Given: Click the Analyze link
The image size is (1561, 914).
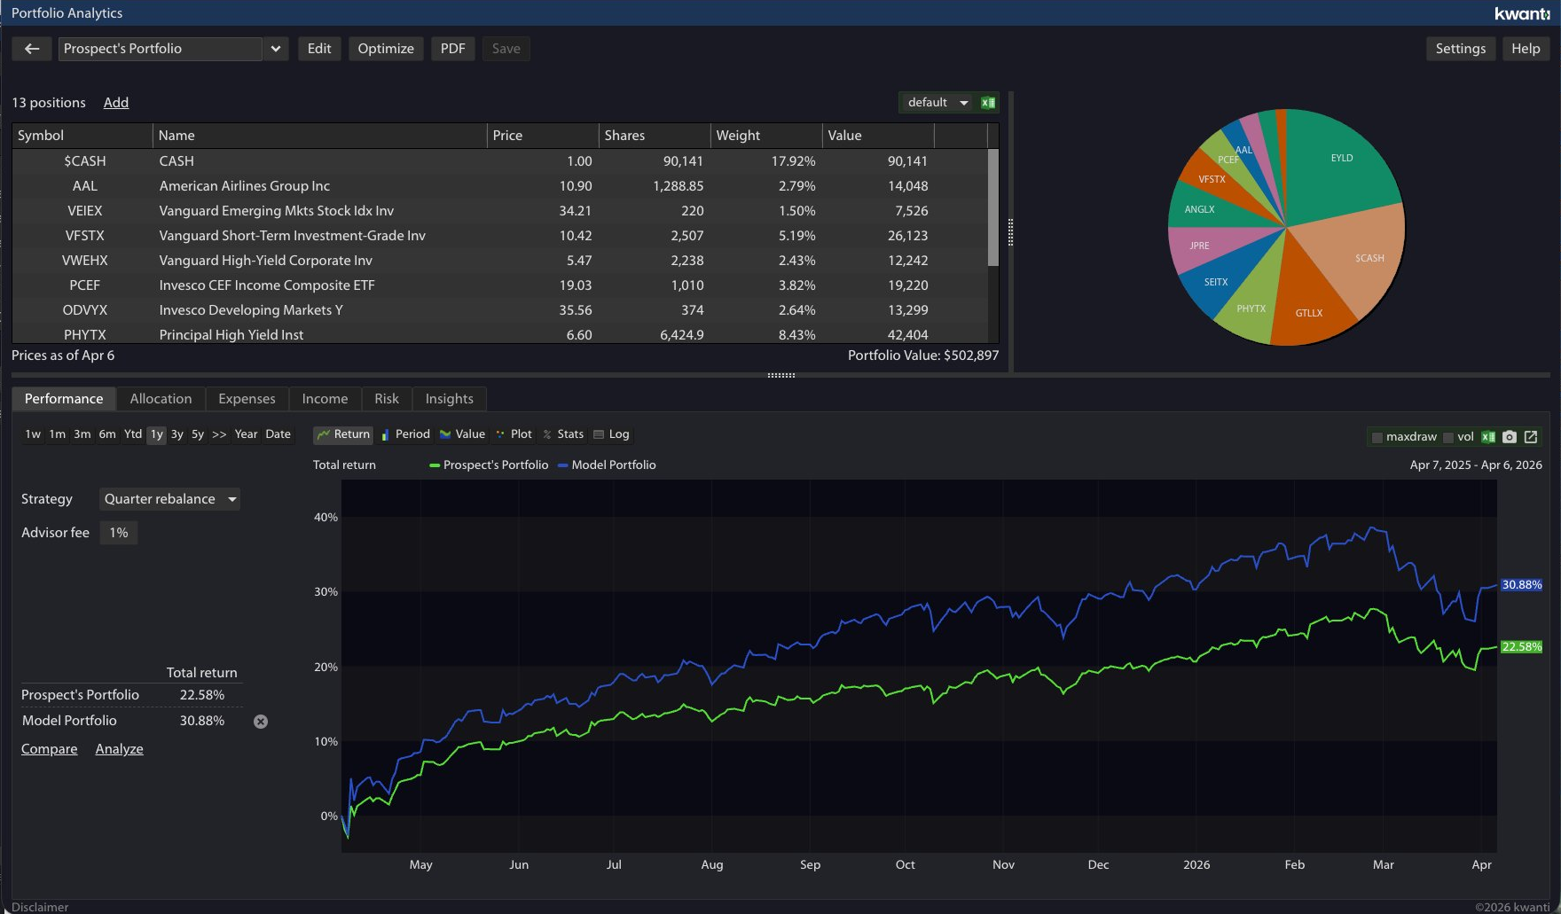Looking at the screenshot, I should (x=120, y=749).
